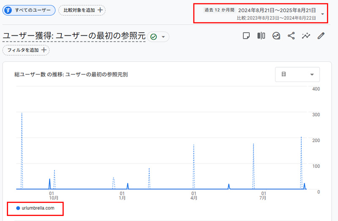Click the 10月 axis label
The height and width of the screenshot is (221, 338).
[x=54, y=198]
